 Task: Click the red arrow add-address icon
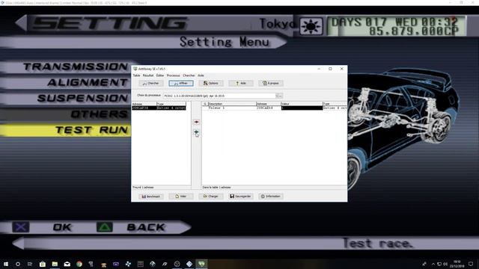pyautogui.click(x=196, y=122)
